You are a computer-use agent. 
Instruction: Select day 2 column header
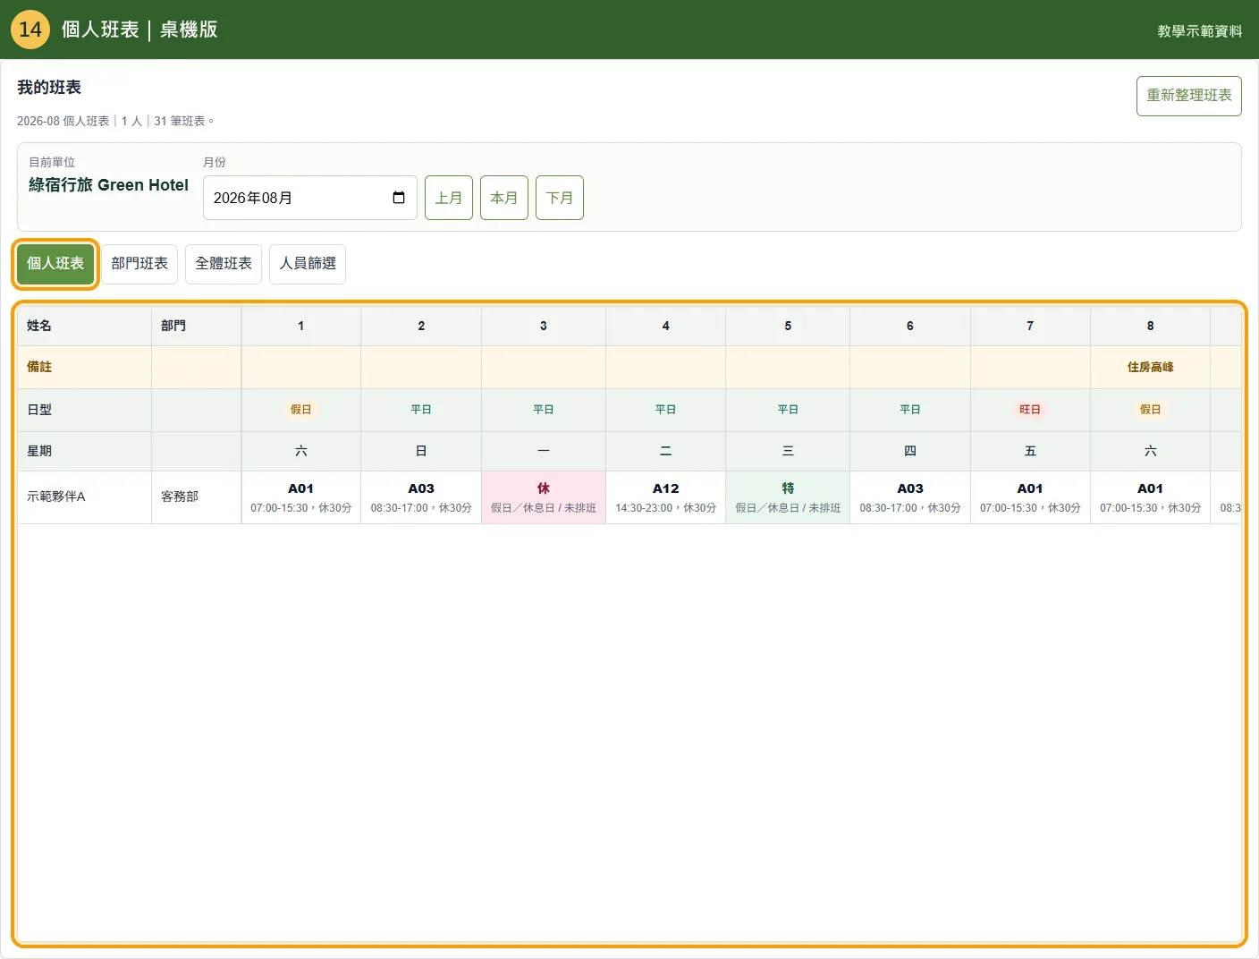pyautogui.click(x=421, y=326)
